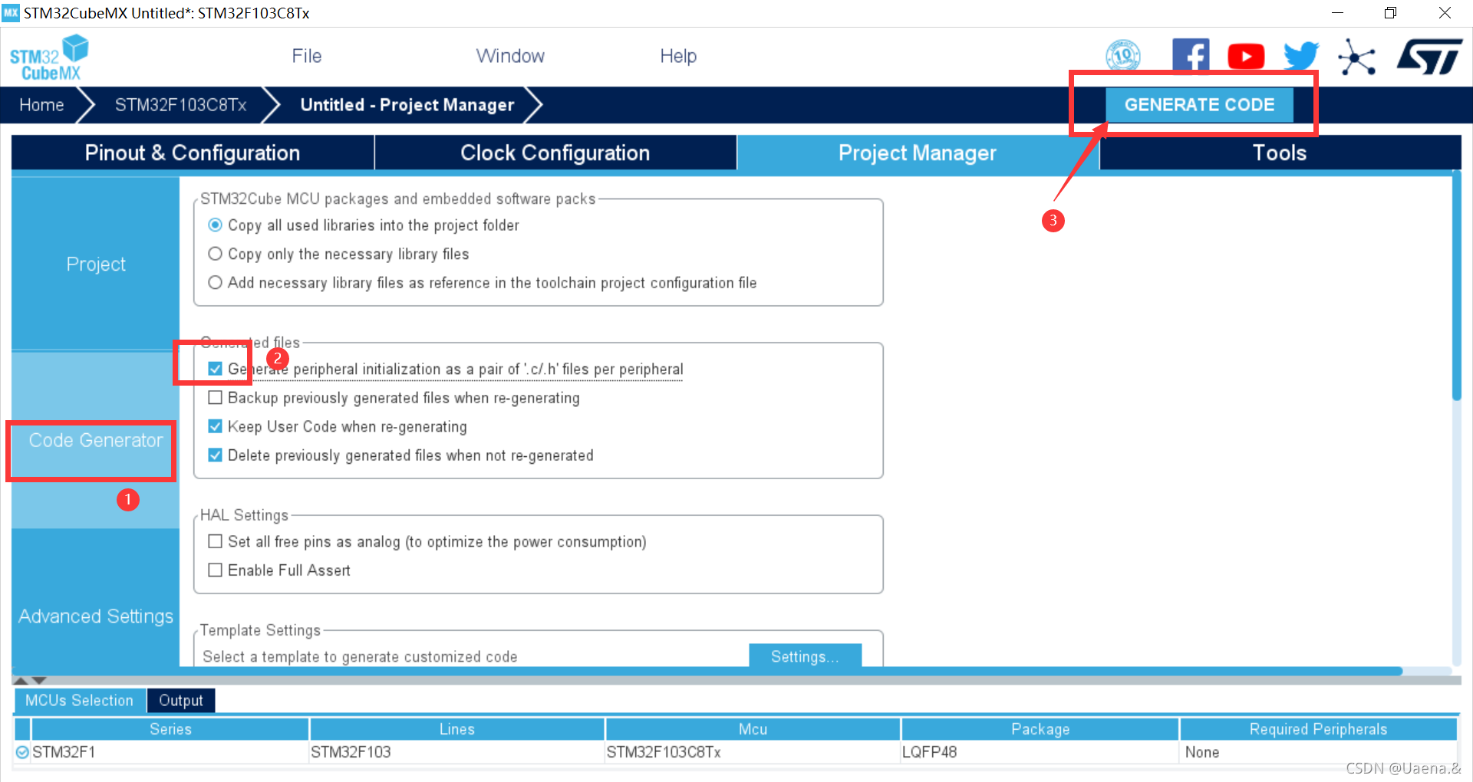Click the STM32F1 row status check icon

(22, 752)
